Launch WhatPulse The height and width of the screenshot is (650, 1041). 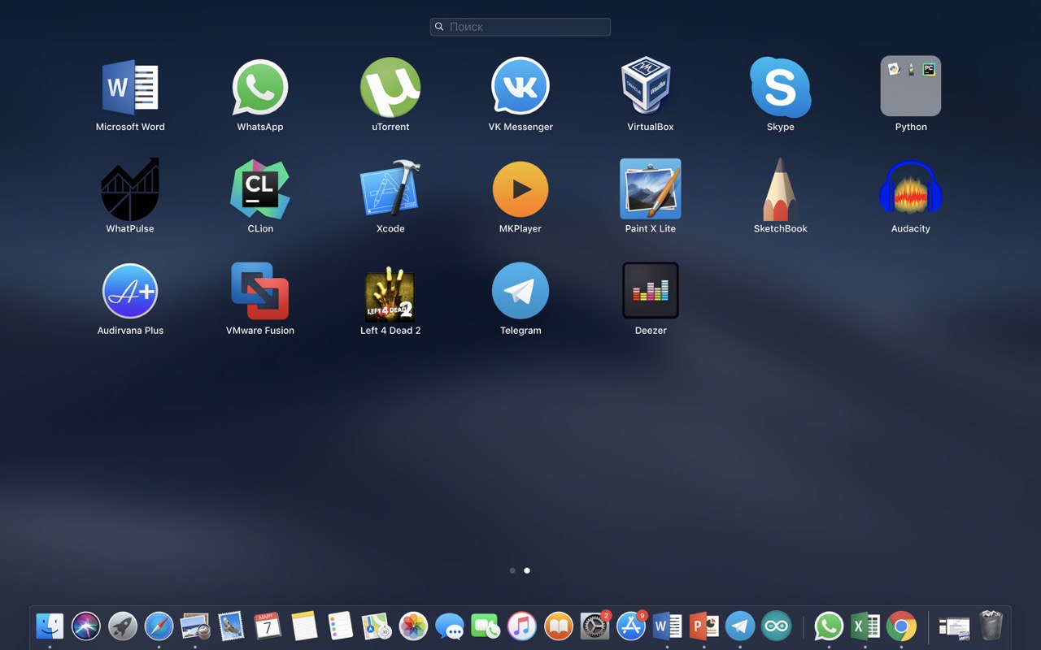coord(130,189)
